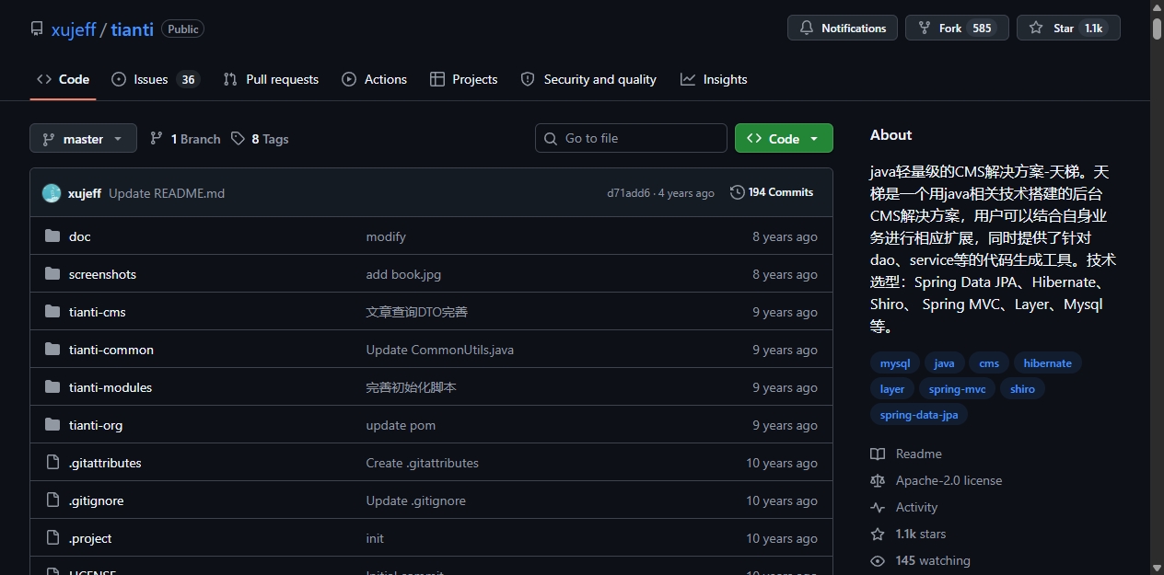
Task: Click the screenshots folder icon
Action: pos(52,274)
